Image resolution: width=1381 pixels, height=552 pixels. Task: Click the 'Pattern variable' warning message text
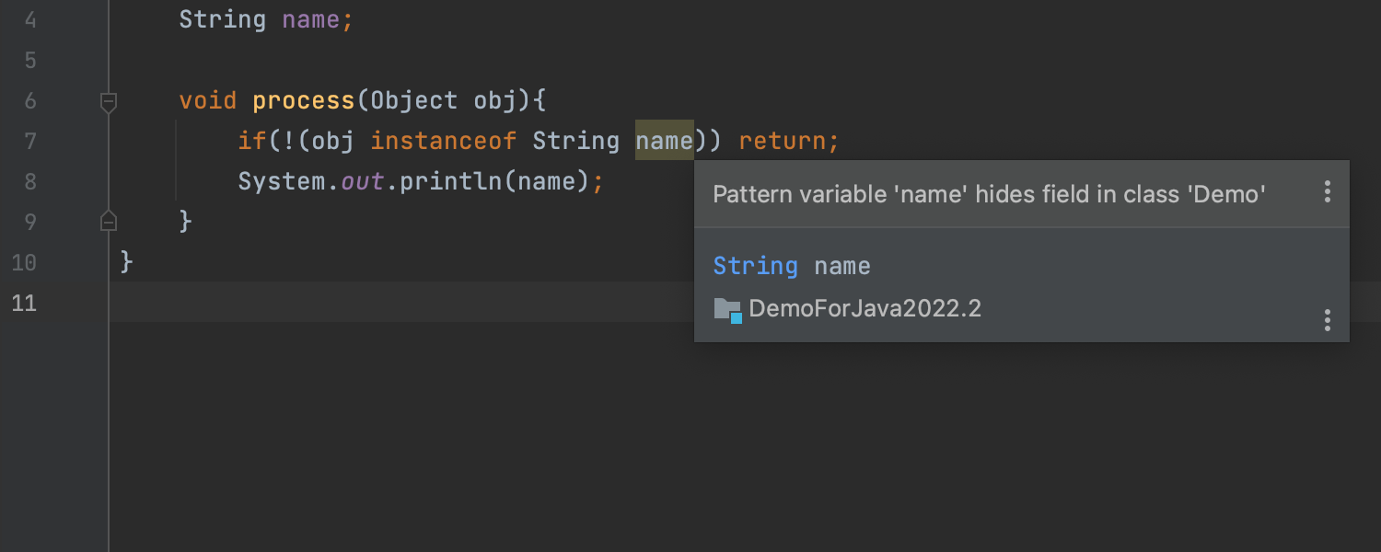coord(989,194)
